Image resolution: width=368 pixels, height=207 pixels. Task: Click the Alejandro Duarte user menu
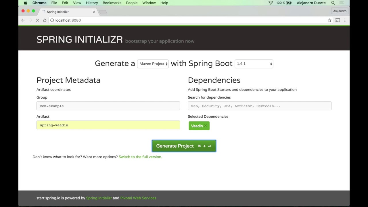click(311, 3)
